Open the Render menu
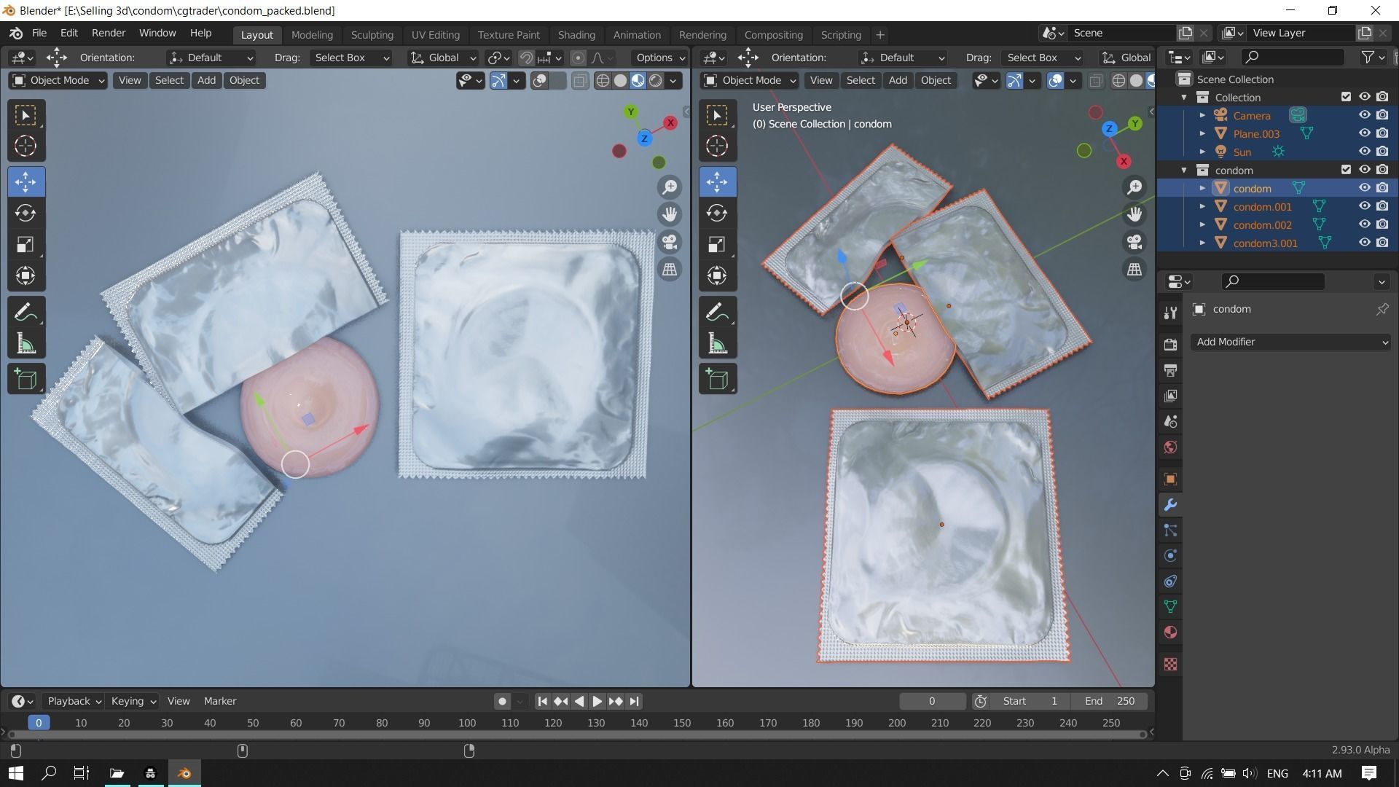The image size is (1399, 787). [x=109, y=33]
